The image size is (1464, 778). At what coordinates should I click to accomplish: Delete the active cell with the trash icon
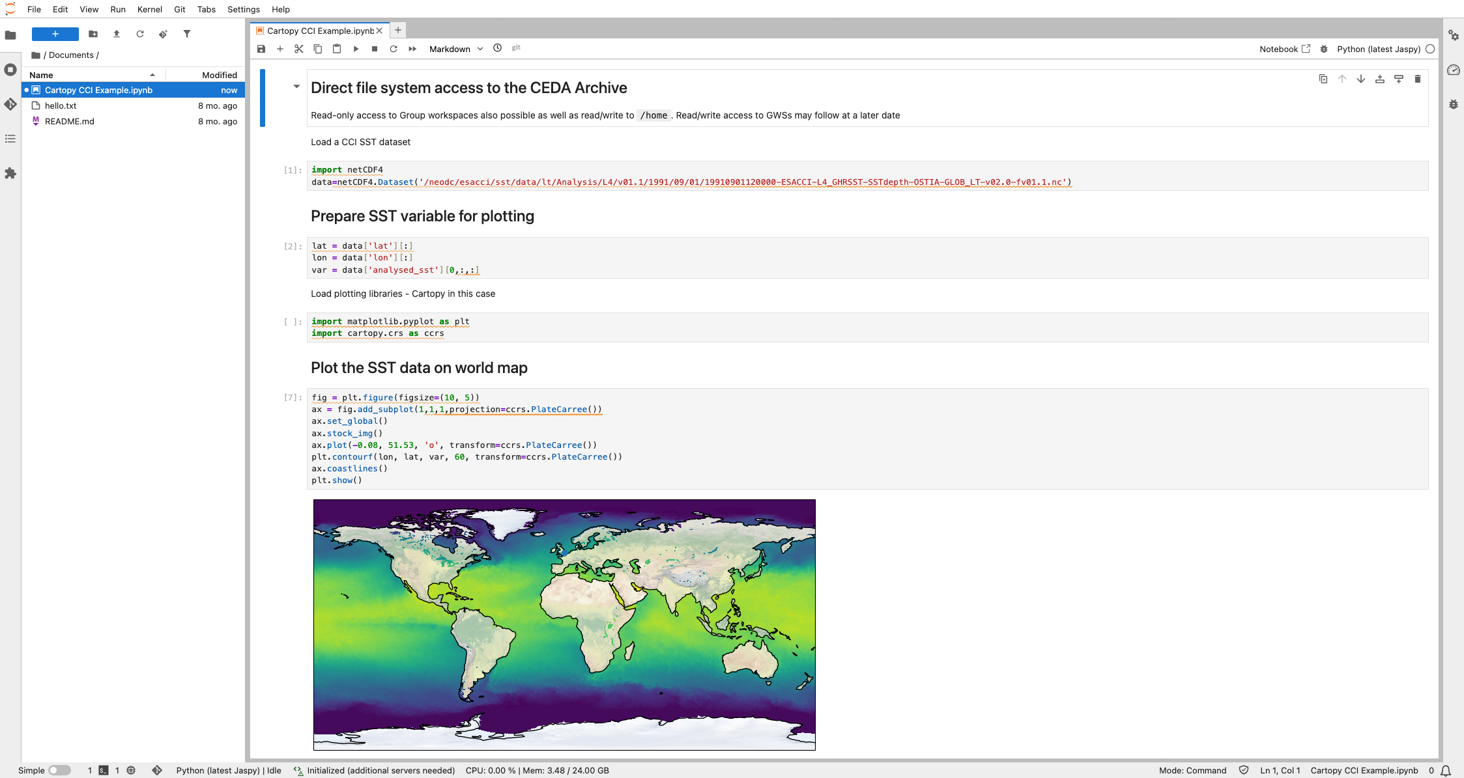[1418, 79]
